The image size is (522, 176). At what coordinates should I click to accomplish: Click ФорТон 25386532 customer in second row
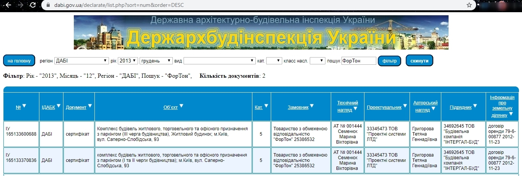(301, 160)
